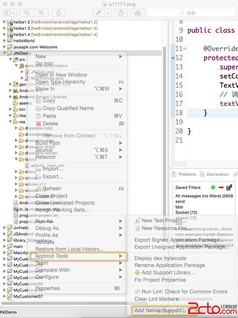
Task: Expand the drawable-hdpi folder
Action: (x=16, y=128)
